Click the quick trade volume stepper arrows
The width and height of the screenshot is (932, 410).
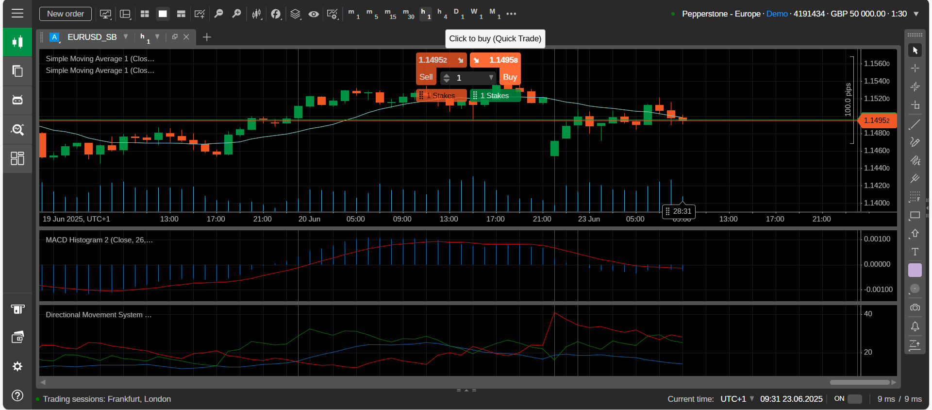447,77
